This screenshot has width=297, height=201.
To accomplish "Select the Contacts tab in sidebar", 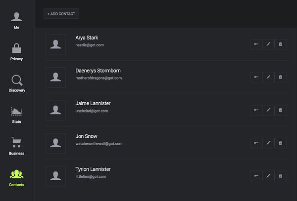I will tap(16, 178).
